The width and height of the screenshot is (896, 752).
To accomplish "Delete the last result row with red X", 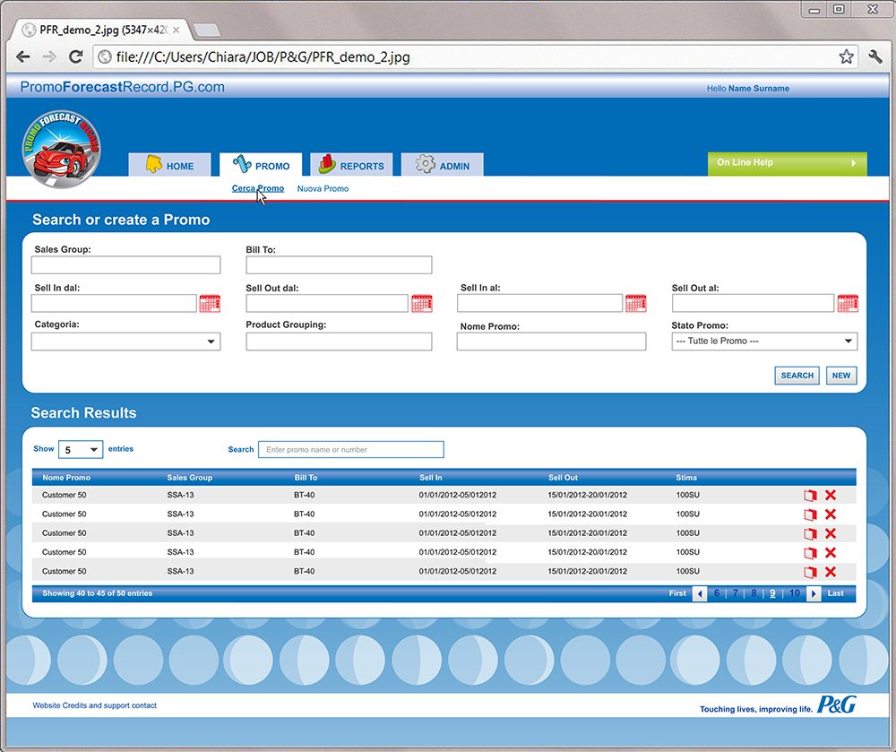I will point(830,572).
